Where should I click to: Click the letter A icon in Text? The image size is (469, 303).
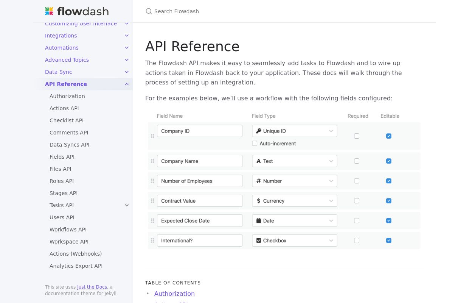(x=259, y=161)
